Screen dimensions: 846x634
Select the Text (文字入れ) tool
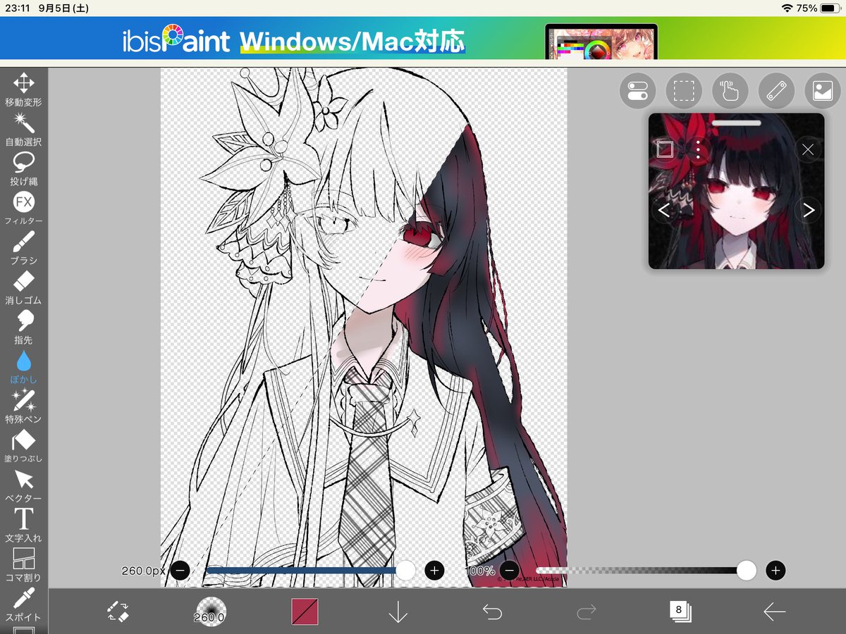pos(23,525)
